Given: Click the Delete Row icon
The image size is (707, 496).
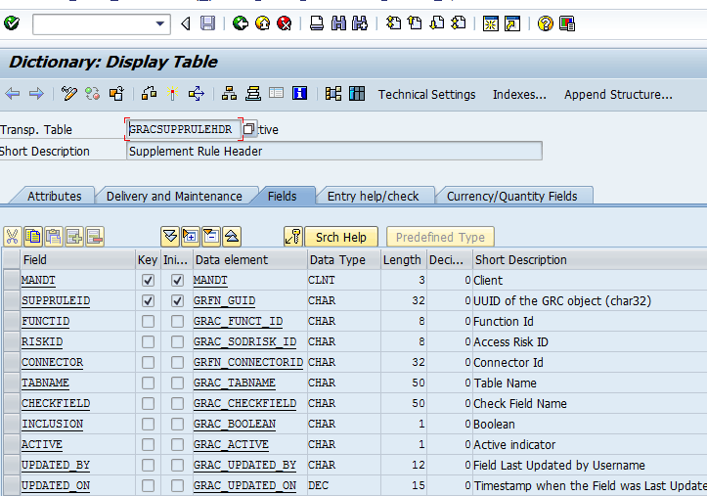Looking at the screenshot, I should click(95, 237).
